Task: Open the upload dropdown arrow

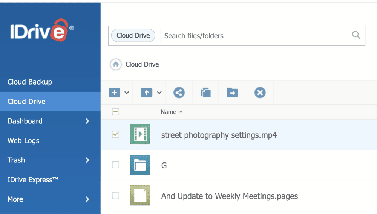Action: pos(159,93)
